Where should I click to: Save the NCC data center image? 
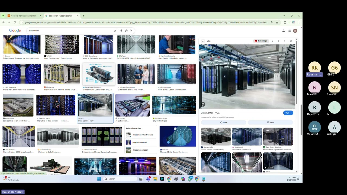[270, 122]
